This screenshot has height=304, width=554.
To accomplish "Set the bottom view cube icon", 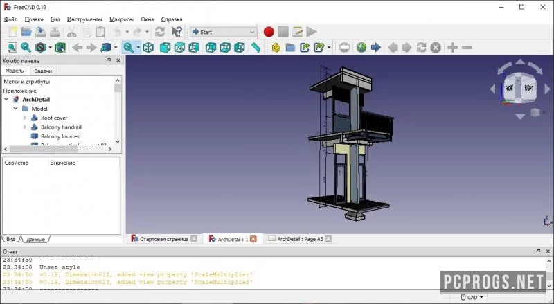I will 225,47.
